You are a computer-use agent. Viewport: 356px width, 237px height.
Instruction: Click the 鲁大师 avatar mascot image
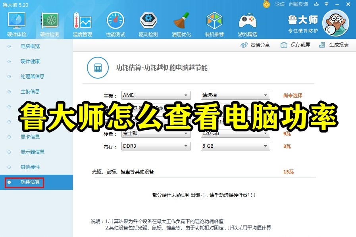[x=336, y=23]
